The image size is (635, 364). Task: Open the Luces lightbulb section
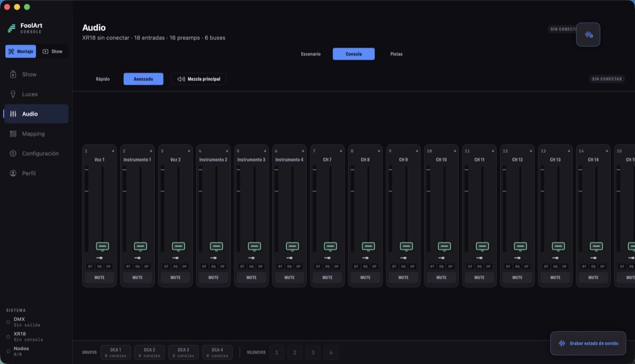[36, 94]
